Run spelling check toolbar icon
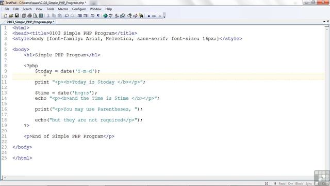Image resolution: width=330 pixels, height=186 pixels. [111, 16]
